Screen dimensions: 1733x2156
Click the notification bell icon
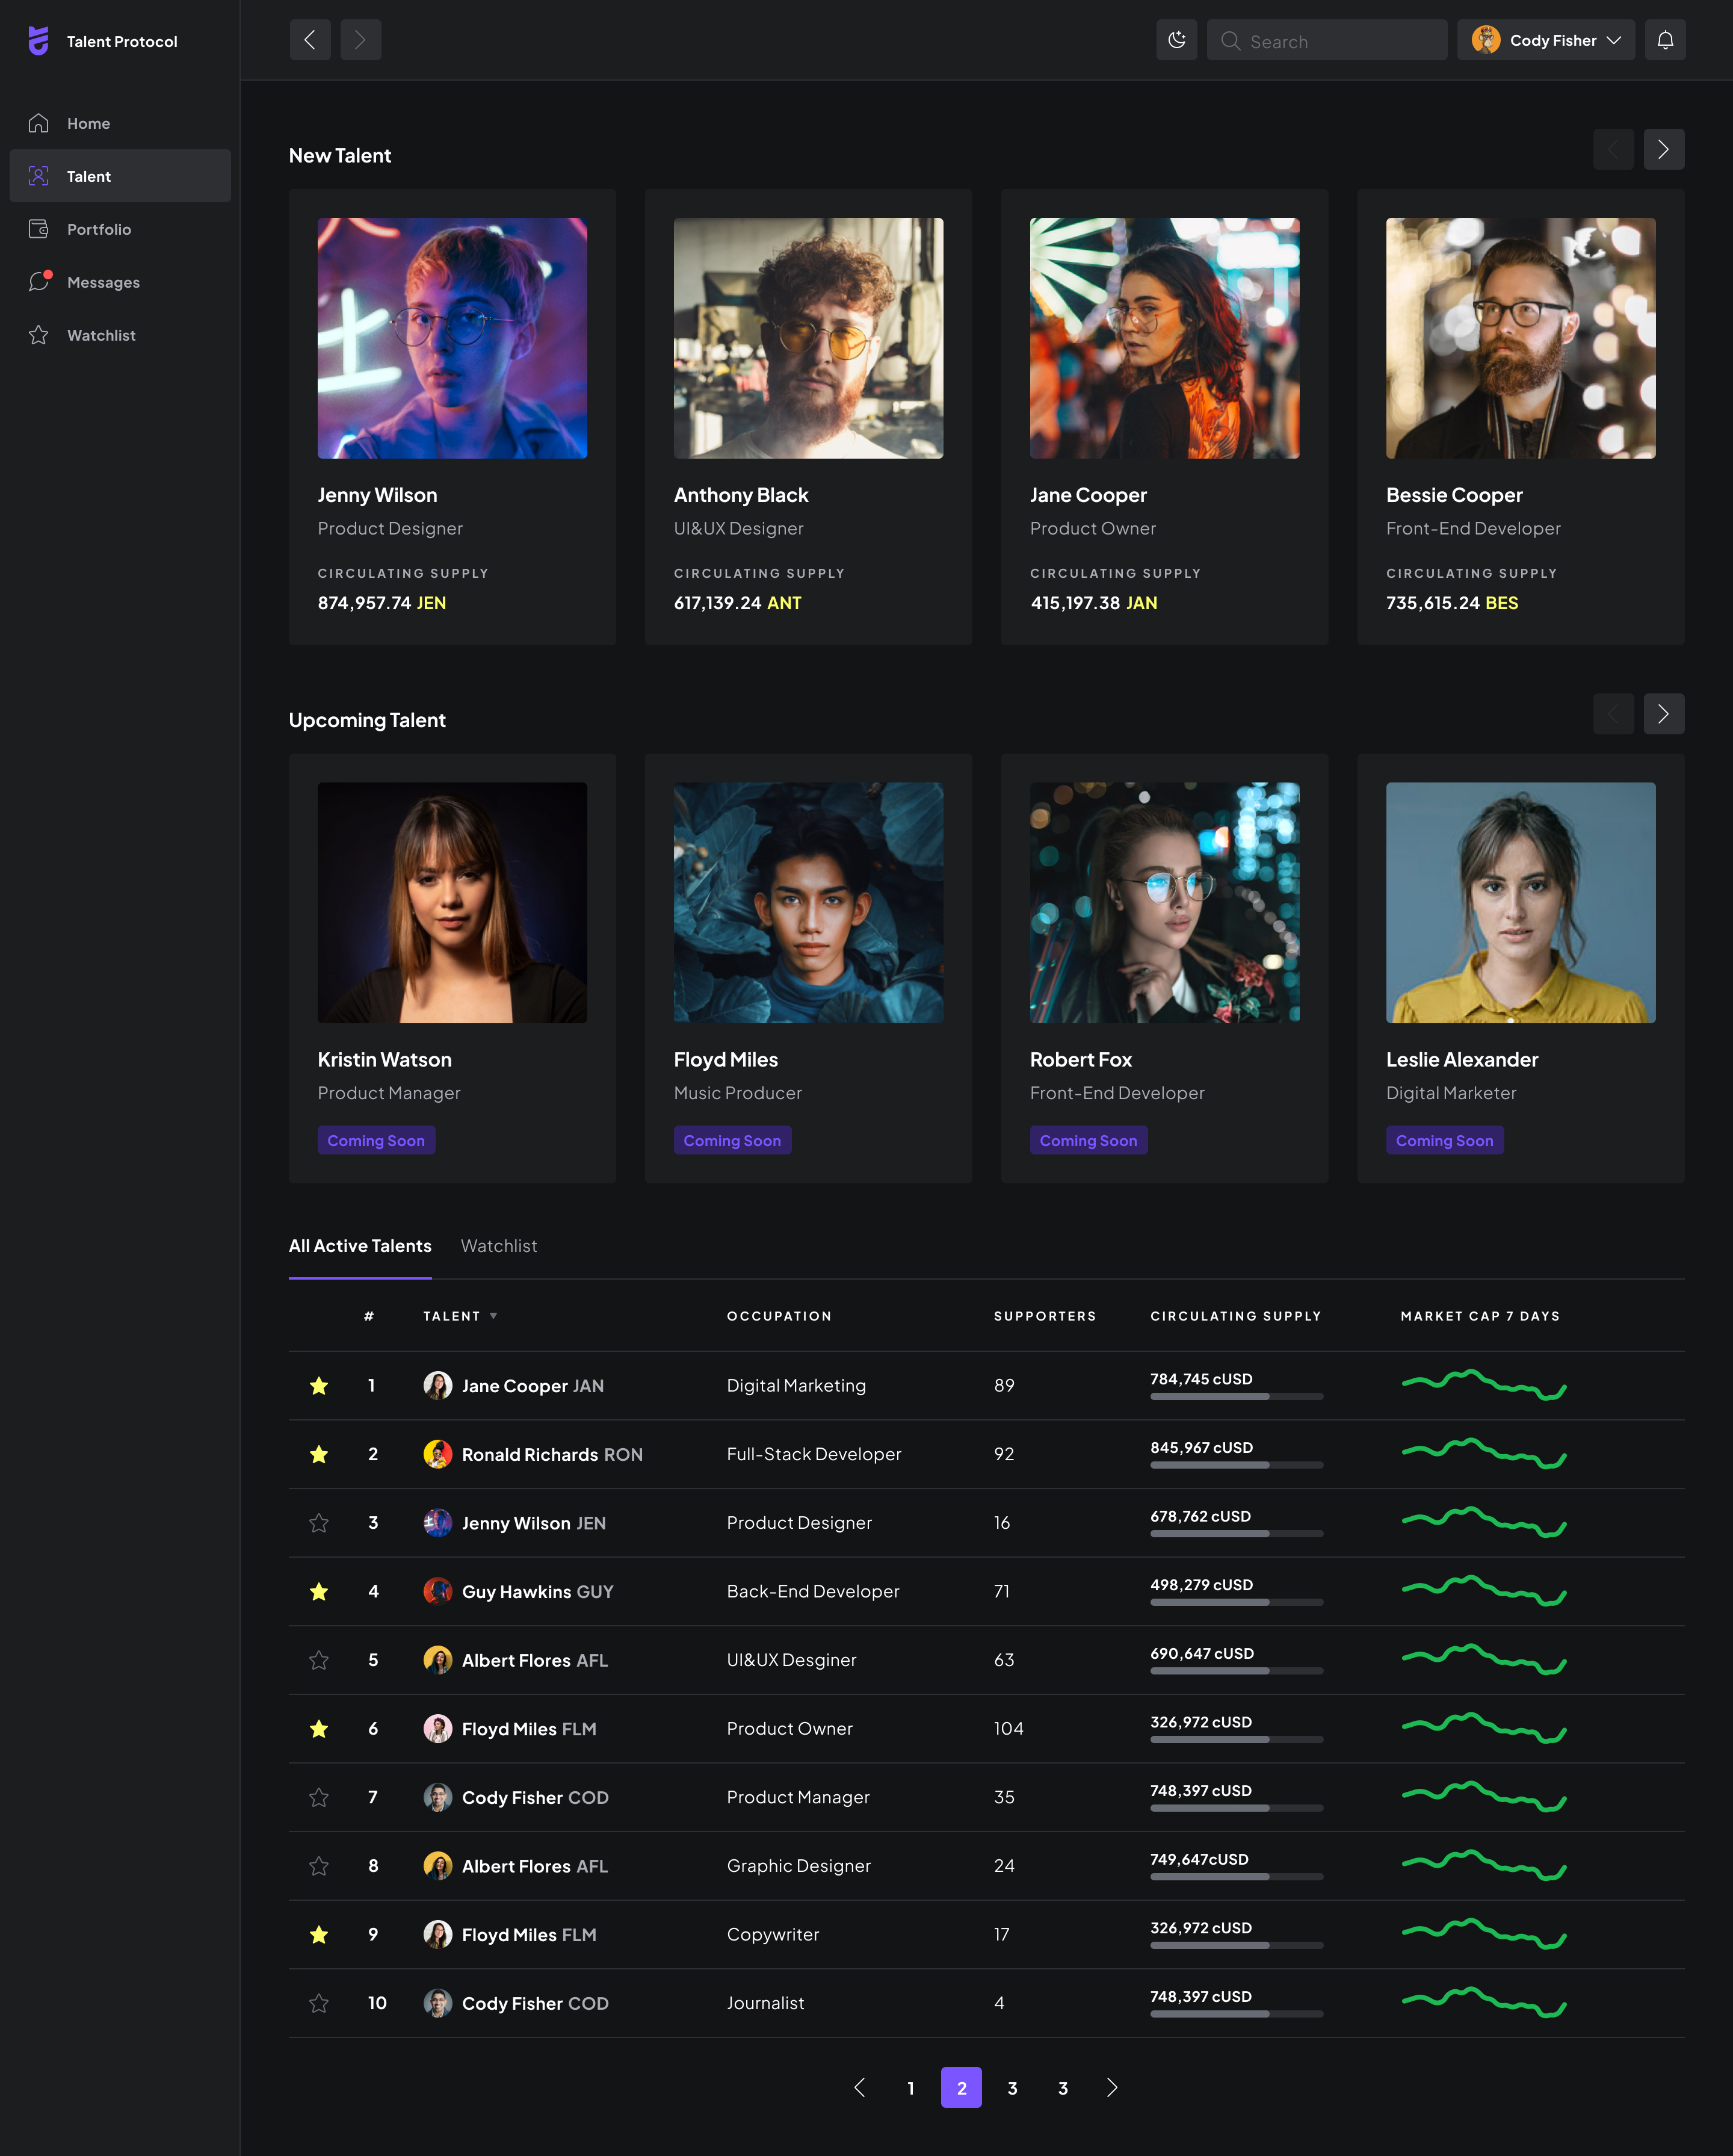coord(1665,40)
